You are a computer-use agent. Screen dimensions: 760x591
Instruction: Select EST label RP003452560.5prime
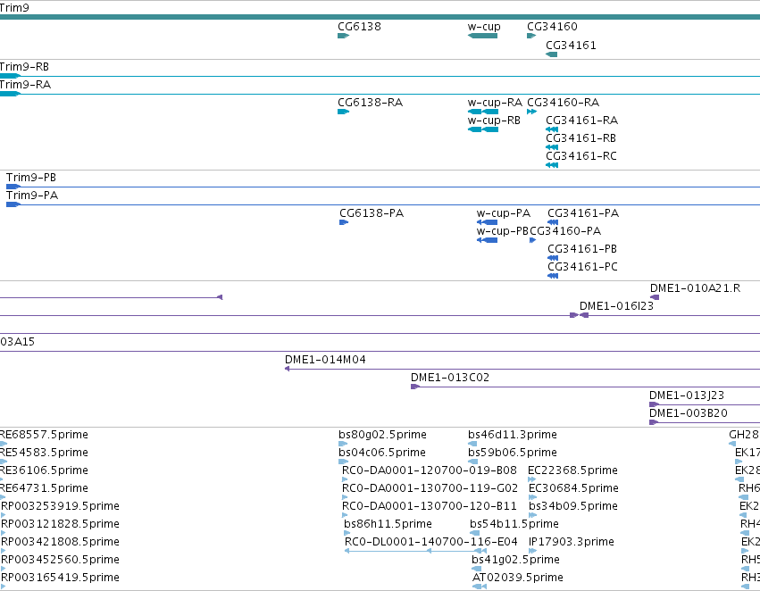pos(60,561)
